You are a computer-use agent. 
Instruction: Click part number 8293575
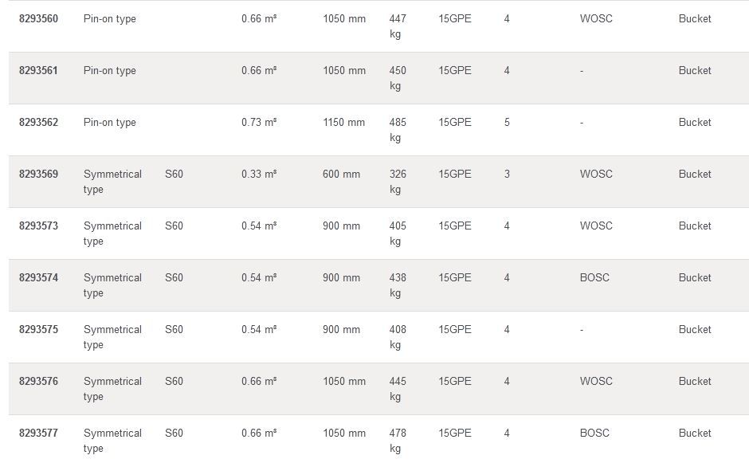pos(38,329)
